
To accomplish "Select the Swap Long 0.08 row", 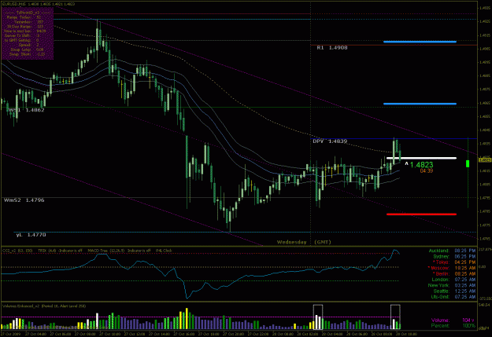I will [27, 49].
